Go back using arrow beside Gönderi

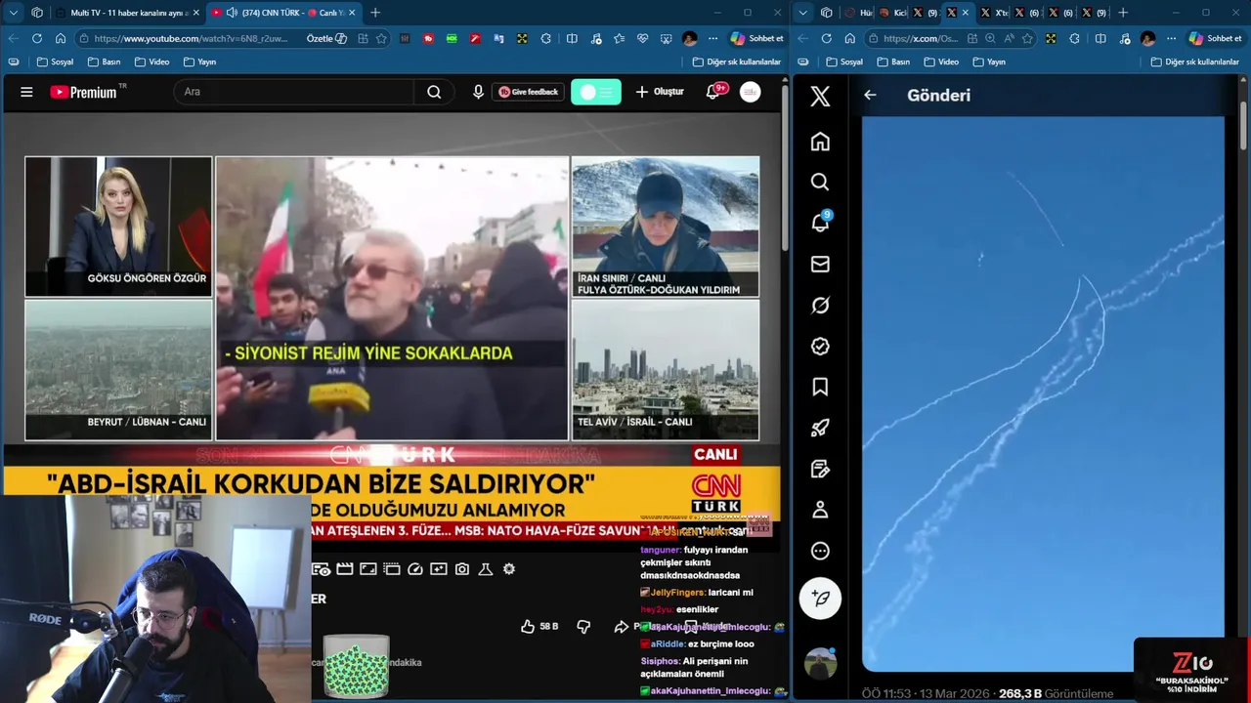click(x=870, y=96)
